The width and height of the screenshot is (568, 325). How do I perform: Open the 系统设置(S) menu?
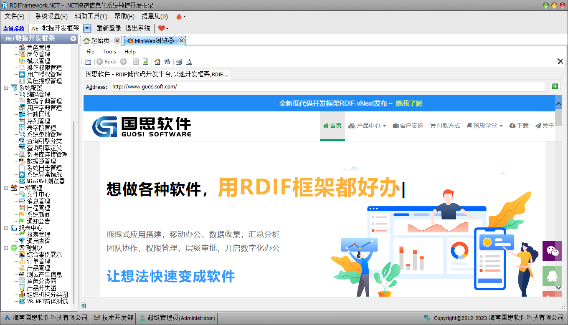pyautogui.click(x=51, y=16)
